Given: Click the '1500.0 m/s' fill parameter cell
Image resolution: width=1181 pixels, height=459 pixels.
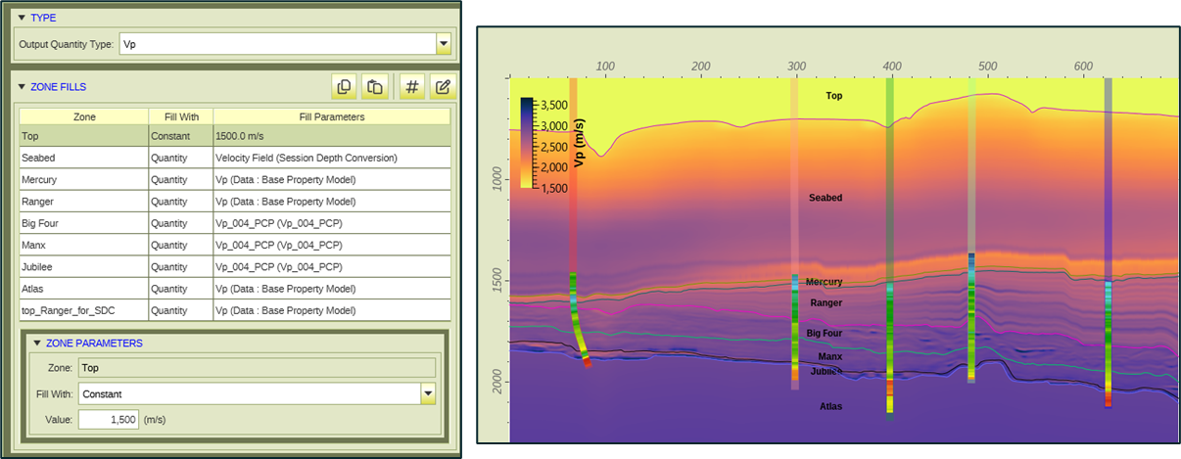Looking at the screenshot, I should point(332,136).
